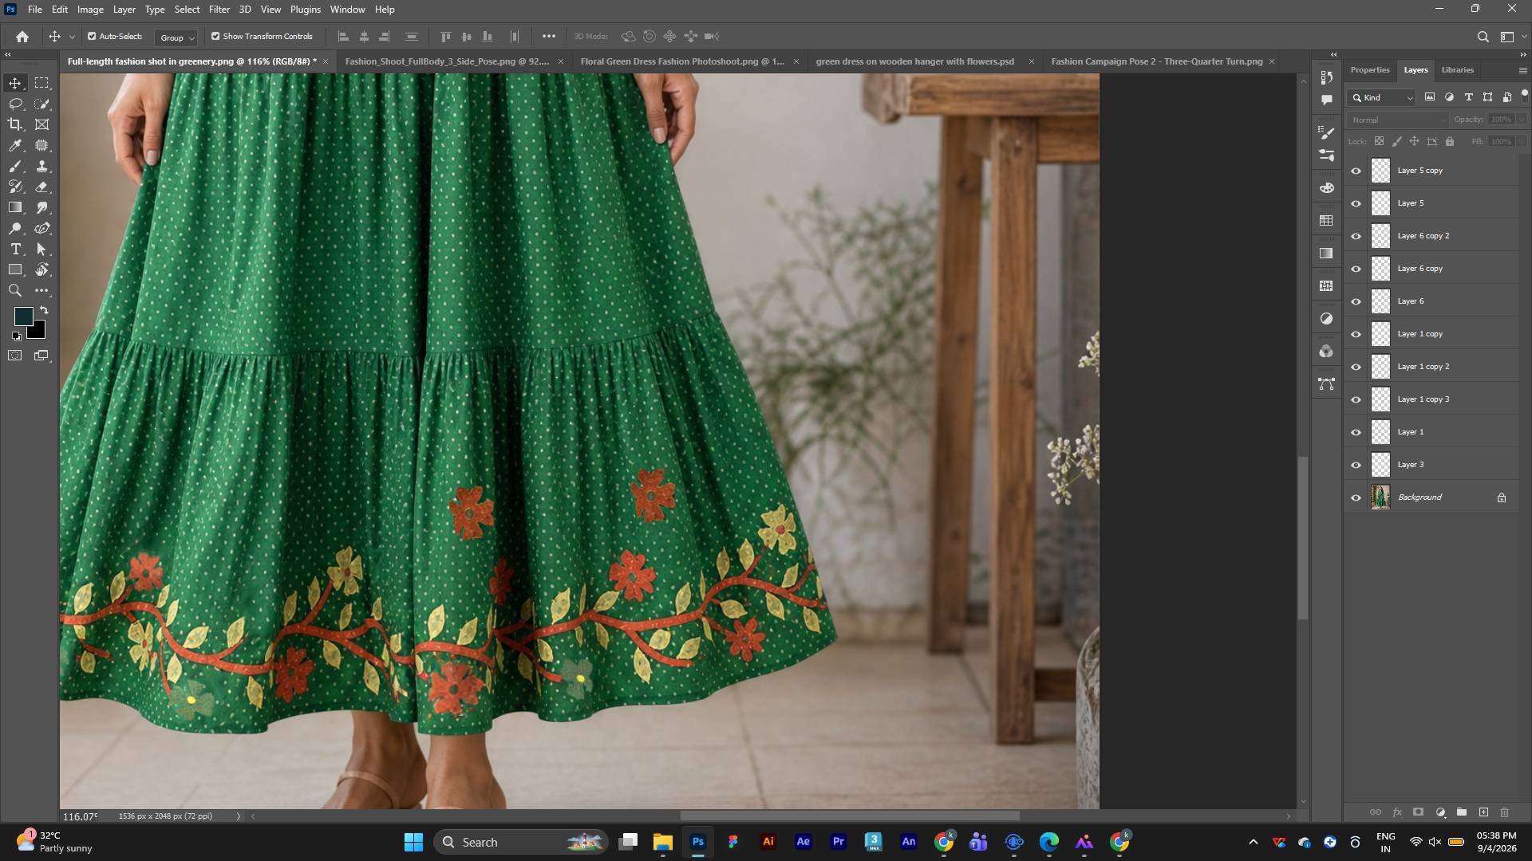This screenshot has width=1532, height=861.
Task: Hide the Background layer visibility
Action: coord(1356,497)
